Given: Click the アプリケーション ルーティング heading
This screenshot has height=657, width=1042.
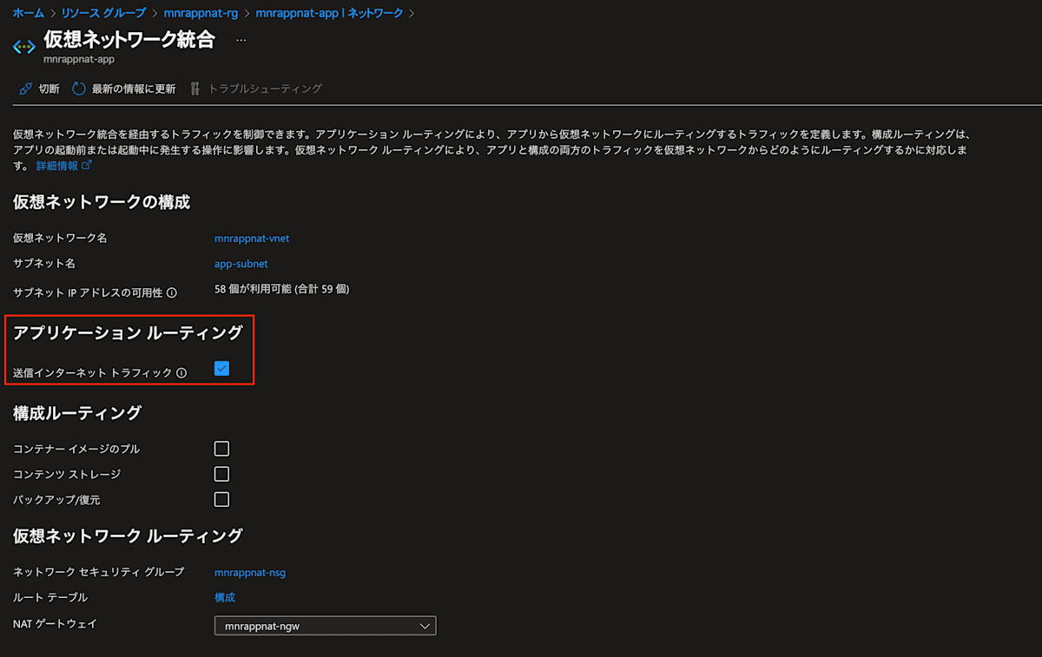Looking at the screenshot, I should tap(128, 332).
